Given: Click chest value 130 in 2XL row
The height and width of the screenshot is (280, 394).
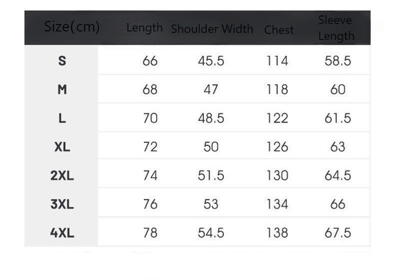Looking at the screenshot, I should point(277,175).
